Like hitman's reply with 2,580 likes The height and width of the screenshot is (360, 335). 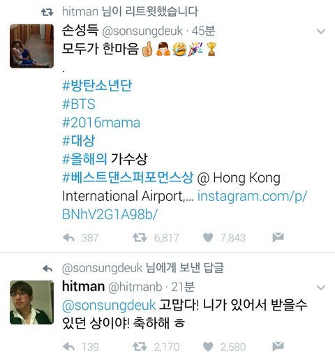(208, 347)
